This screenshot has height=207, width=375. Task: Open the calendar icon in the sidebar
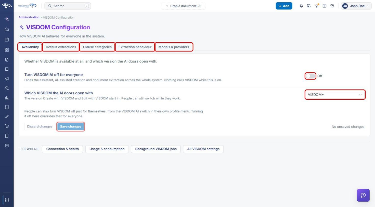point(7,40)
